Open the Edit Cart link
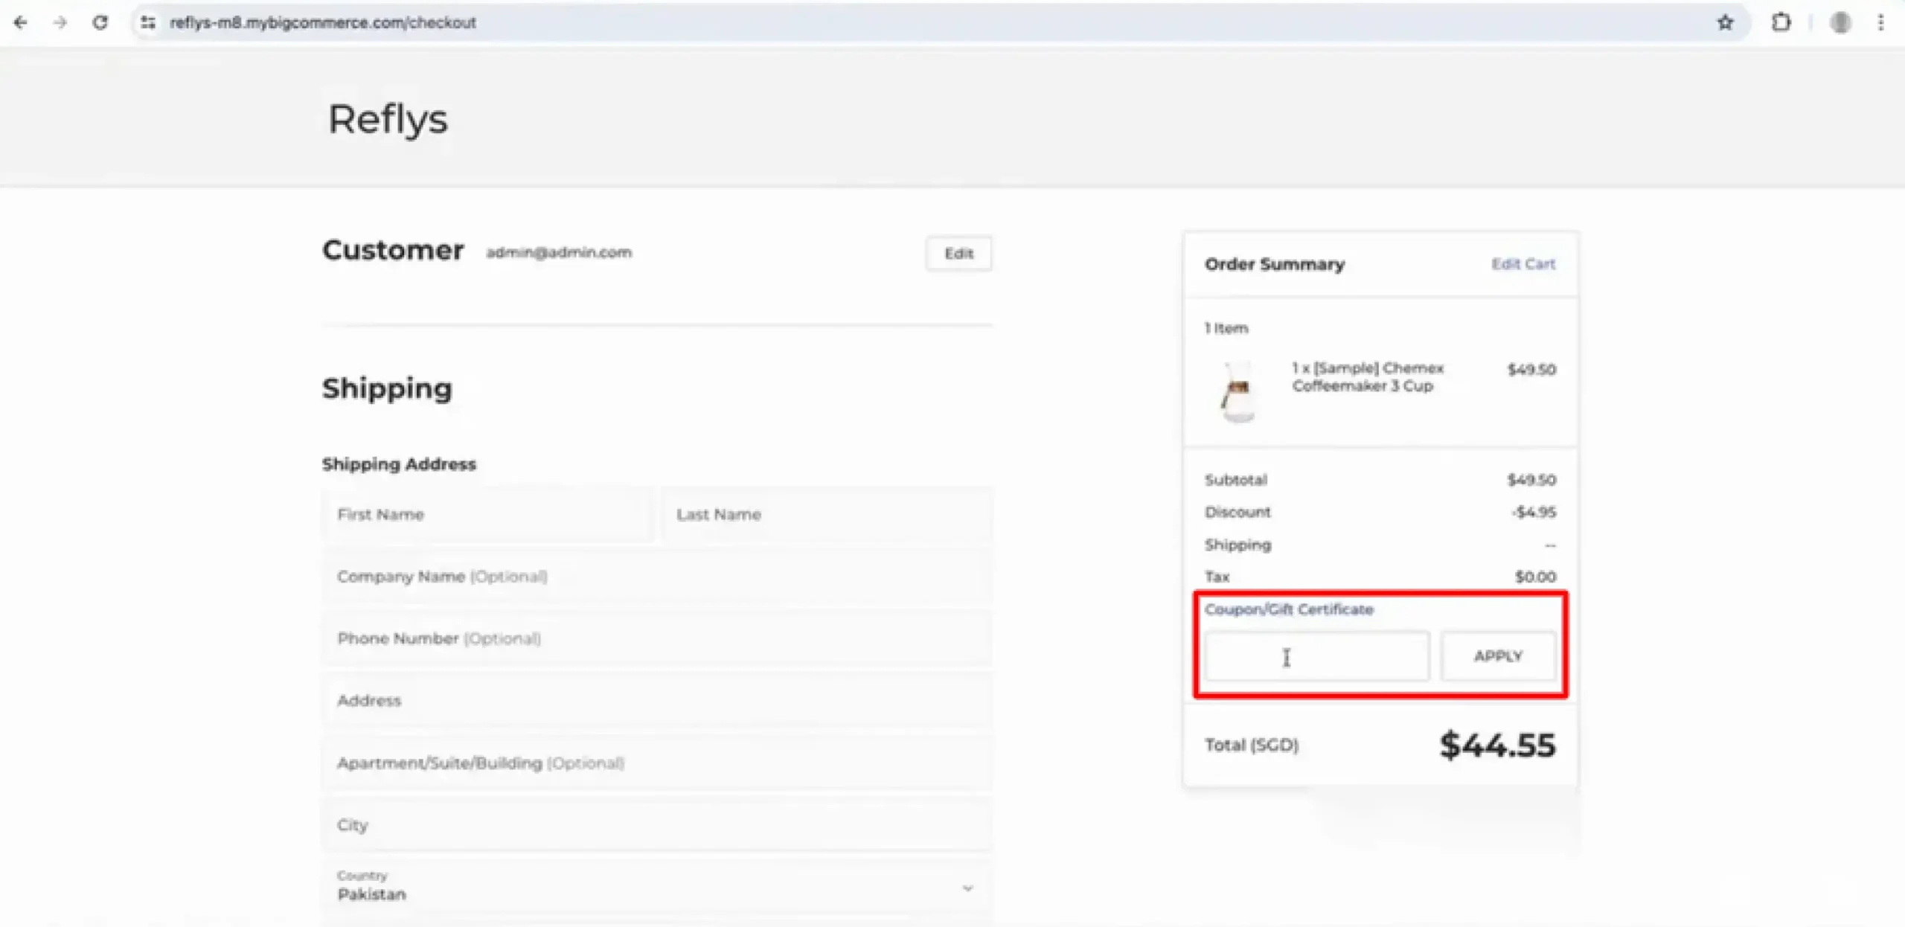This screenshot has width=1905, height=927. 1523,264
